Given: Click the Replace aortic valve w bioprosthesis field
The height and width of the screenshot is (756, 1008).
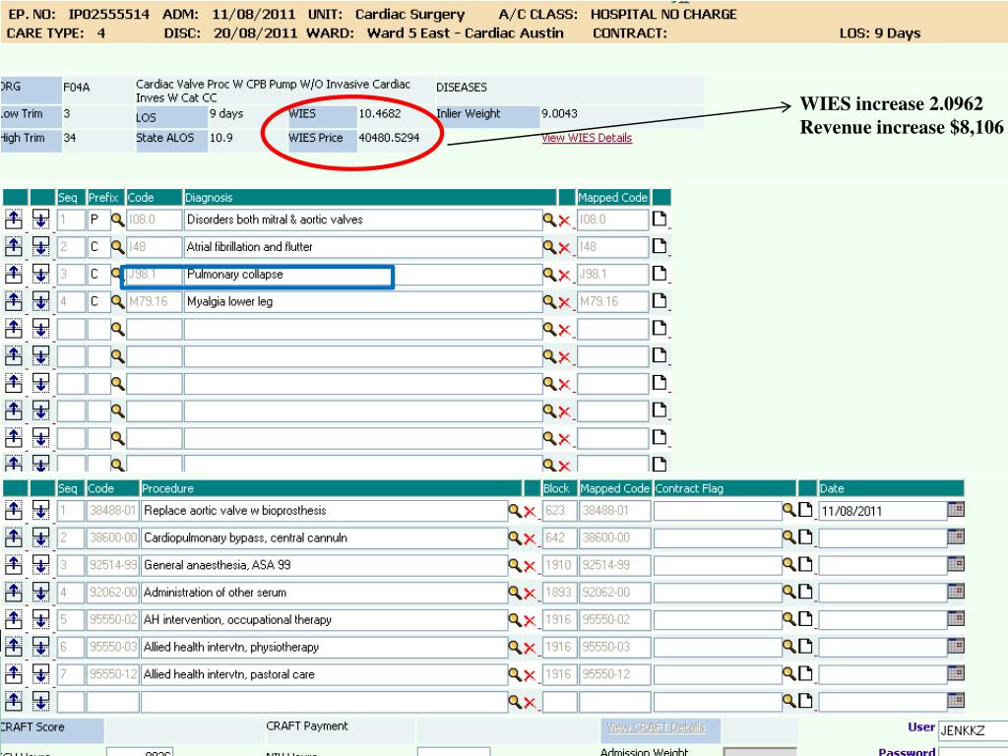Looking at the screenshot, I should [x=324, y=511].
